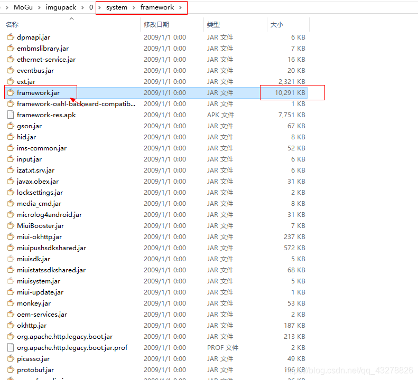Go to the system folder breadcrumb

point(116,7)
